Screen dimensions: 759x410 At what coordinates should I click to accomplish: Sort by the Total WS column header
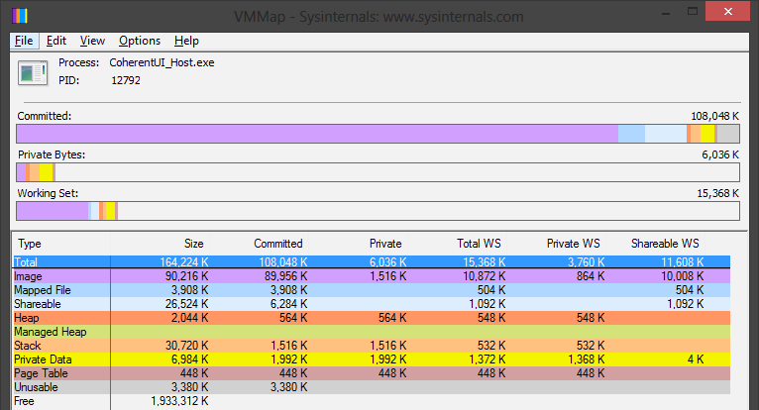pos(480,244)
